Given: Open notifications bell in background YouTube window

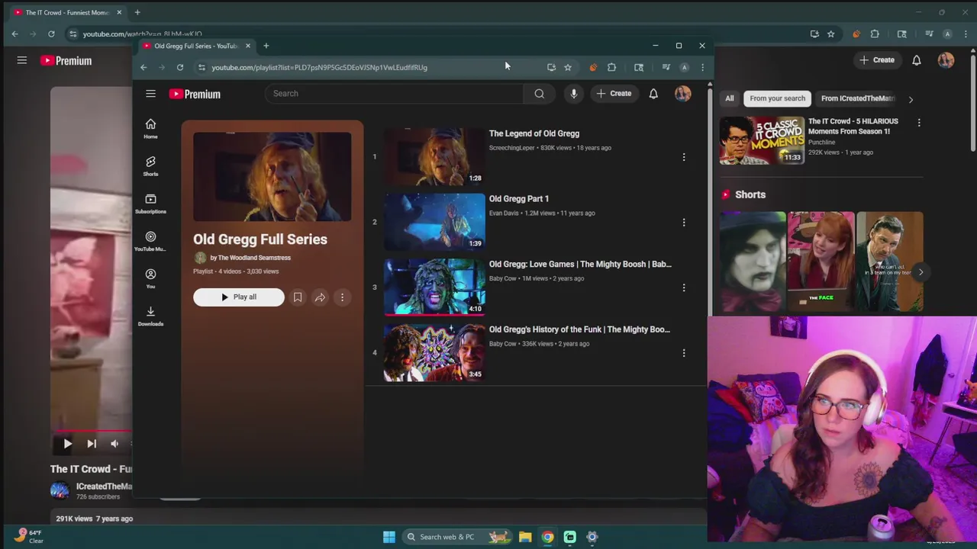Looking at the screenshot, I should [917, 60].
